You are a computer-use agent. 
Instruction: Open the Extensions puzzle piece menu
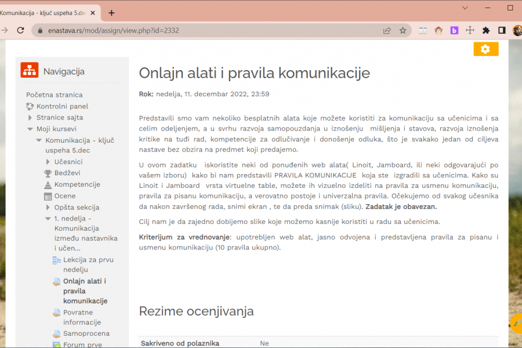point(486,31)
